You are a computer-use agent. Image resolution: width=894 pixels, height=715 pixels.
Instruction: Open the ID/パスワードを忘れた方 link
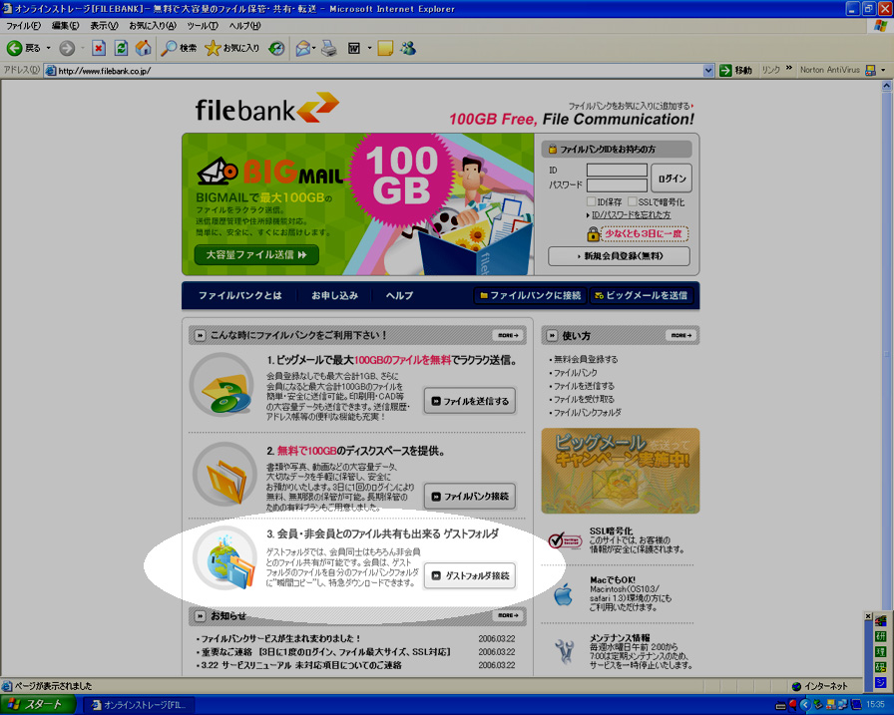coord(632,215)
